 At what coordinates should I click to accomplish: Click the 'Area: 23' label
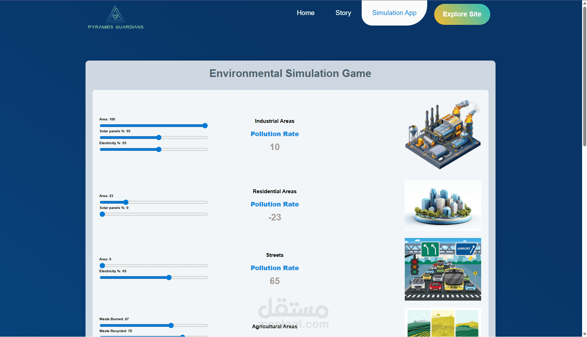(x=106, y=196)
